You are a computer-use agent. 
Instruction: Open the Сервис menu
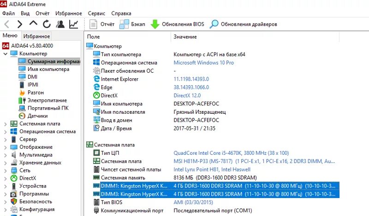96,13
